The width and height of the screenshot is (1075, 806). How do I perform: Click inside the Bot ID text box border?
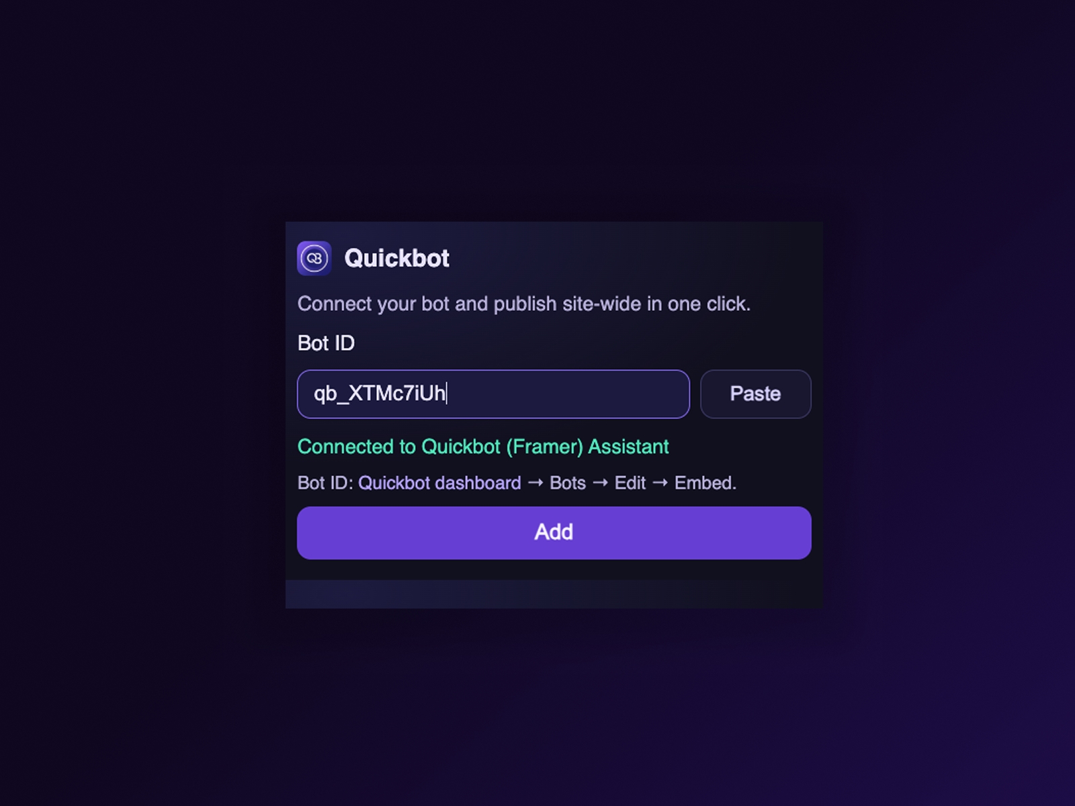coord(493,394)
